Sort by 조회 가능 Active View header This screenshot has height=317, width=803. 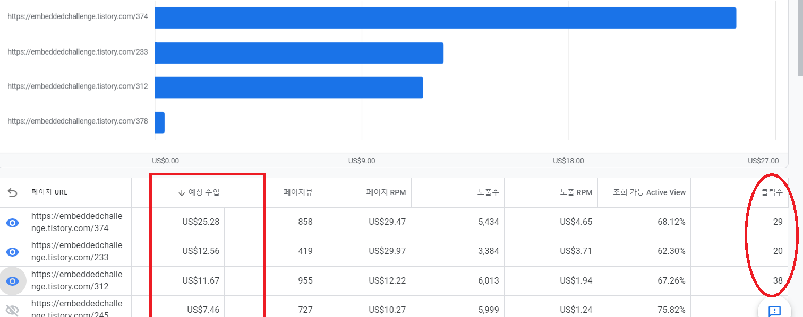649,192
